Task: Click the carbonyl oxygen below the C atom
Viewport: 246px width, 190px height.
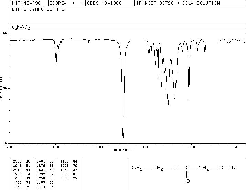Action: (x=188, y=181)
